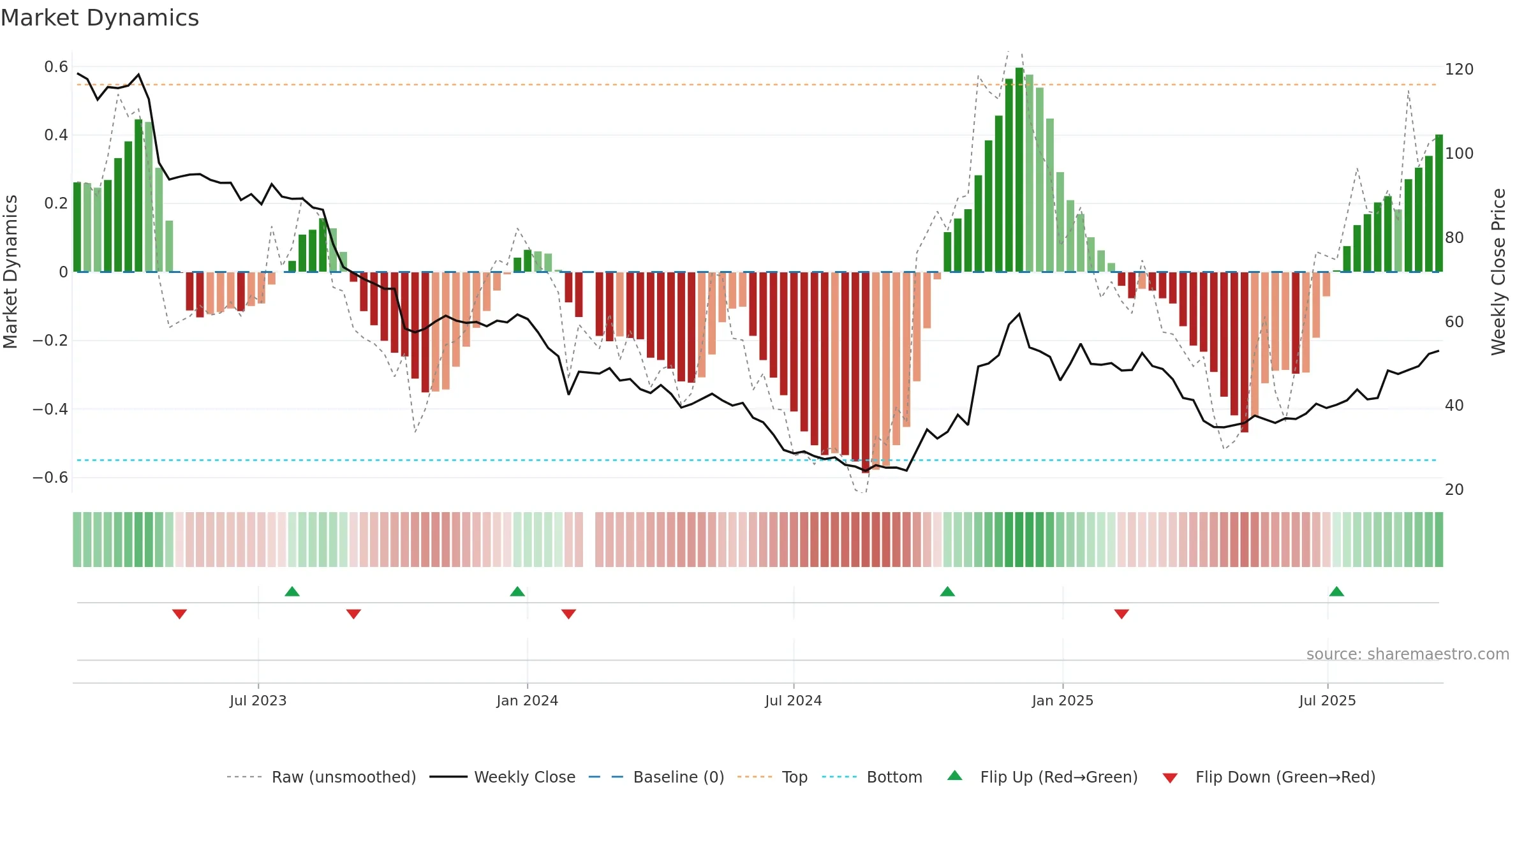Click the 20 right axis tick label
1531x861 pixels.
tap(1454, 489)
